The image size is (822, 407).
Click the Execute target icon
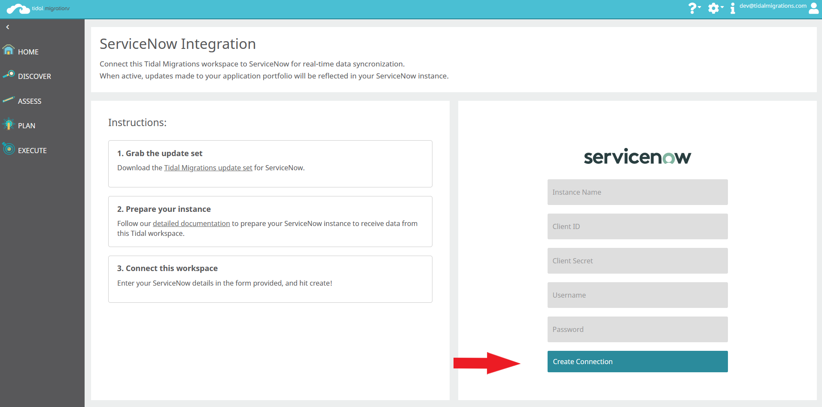[9, 149]
